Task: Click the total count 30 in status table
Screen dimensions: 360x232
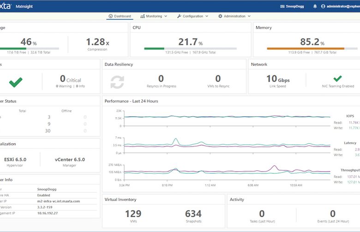Action: click(x=48, y=131)
